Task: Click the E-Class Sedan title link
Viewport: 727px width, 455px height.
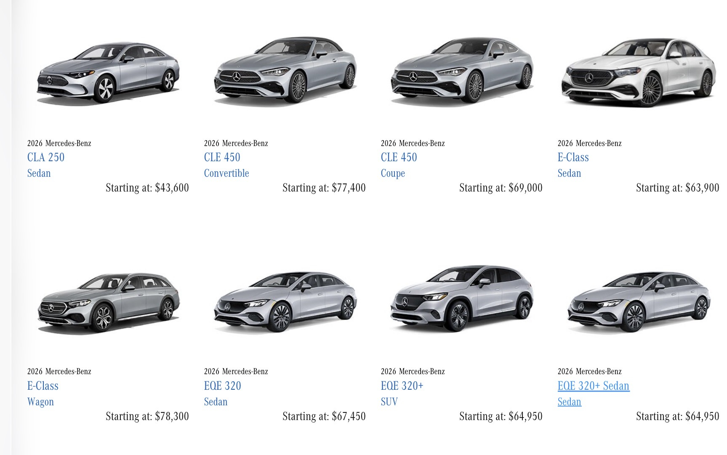Action: [573, 157]
